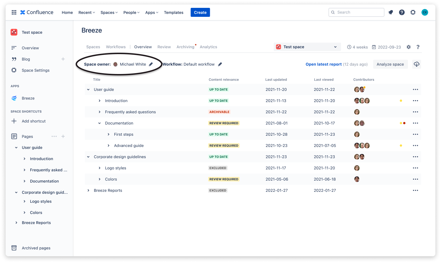Open the People dropdown menu
Viewport: 441px width, 263px height.
click(x=131, y=13)
